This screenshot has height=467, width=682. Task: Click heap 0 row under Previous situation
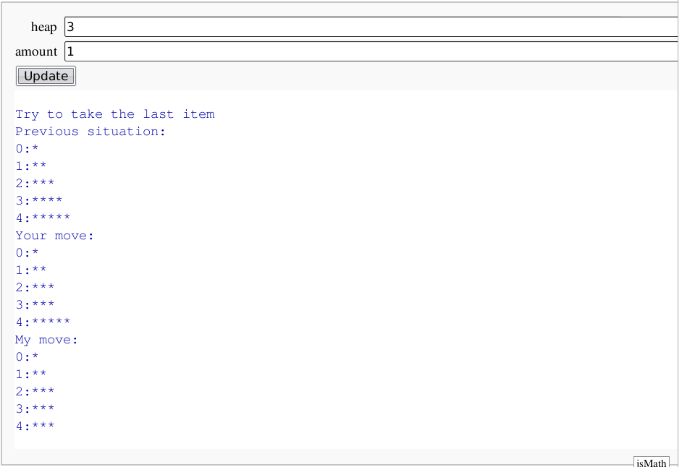(x=27, y=149)
